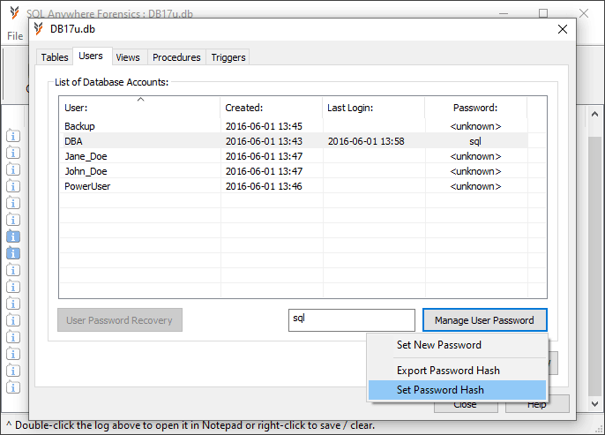
Task: Click the upper highlighted blue info icon
Action: [x=13, y=236]
